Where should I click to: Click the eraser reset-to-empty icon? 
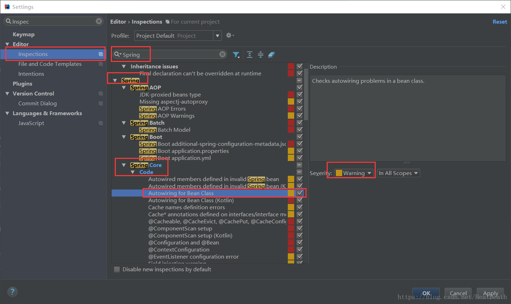click(271, 55)
